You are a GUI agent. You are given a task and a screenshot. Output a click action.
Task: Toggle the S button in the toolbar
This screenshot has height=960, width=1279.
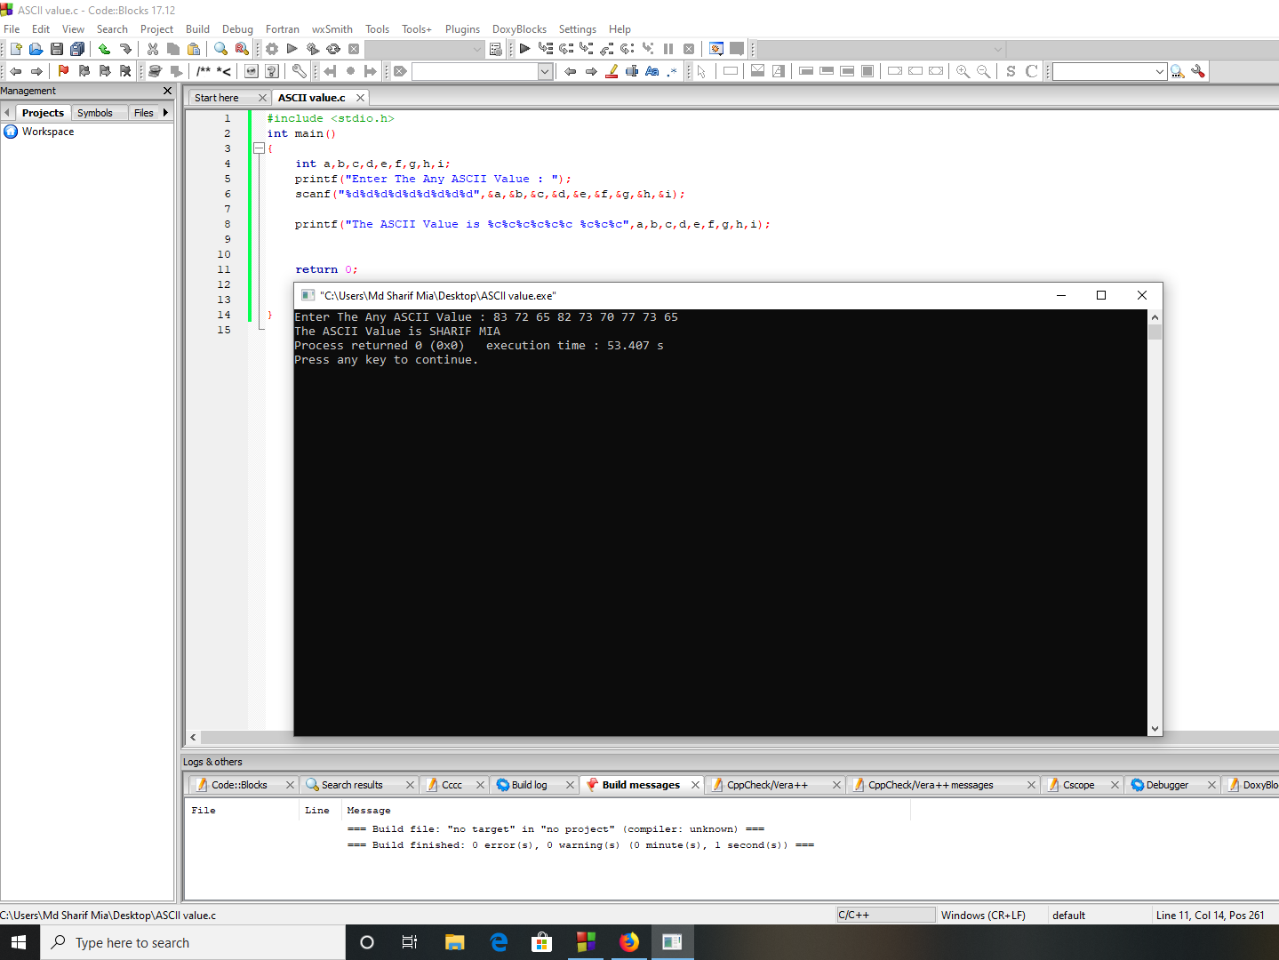[x=1011, y=71]
